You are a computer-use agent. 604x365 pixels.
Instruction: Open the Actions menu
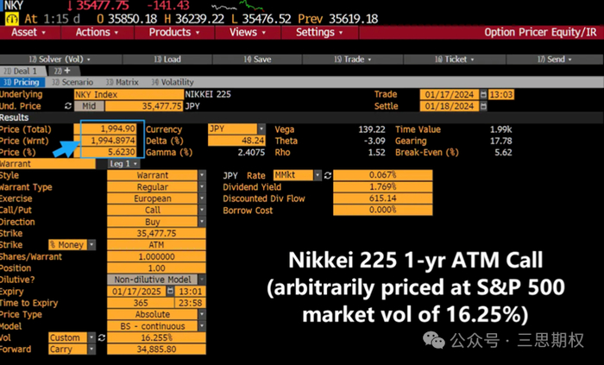click(x=97, y=32)
